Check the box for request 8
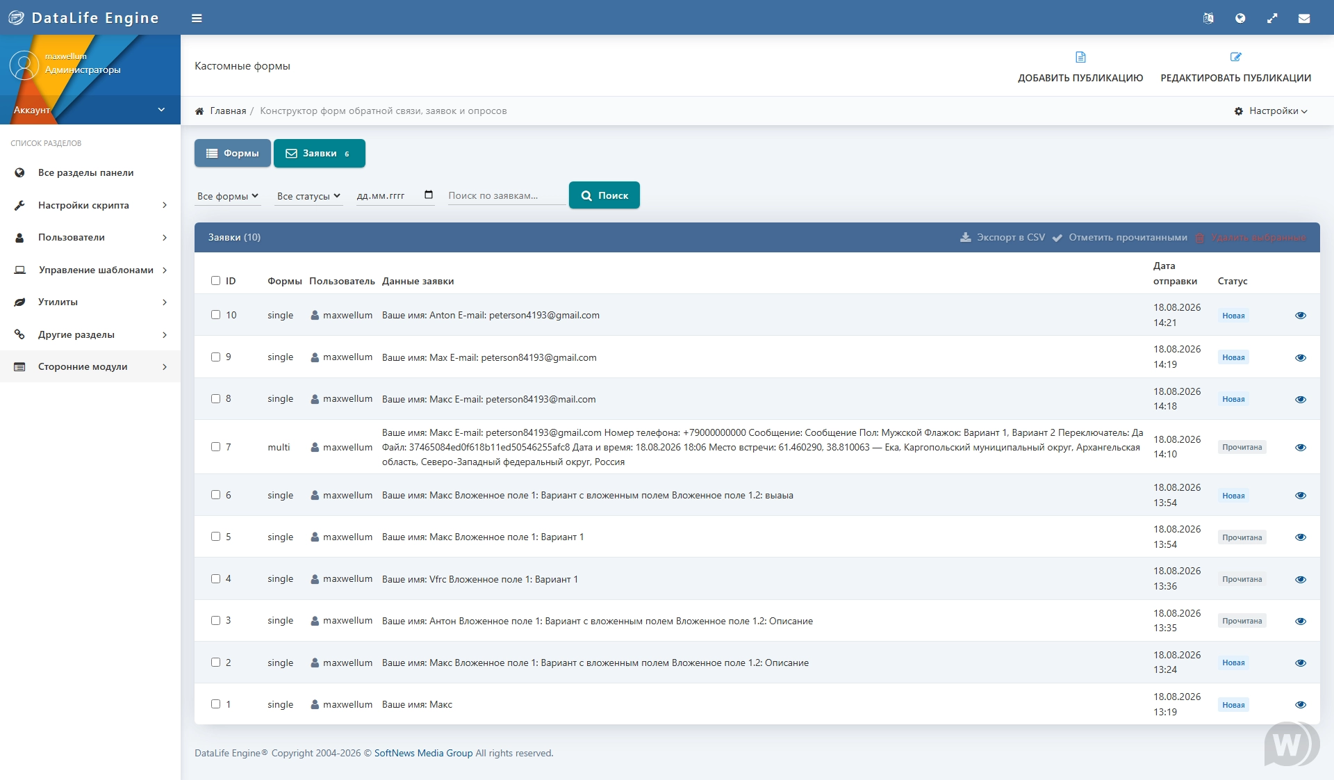The height and width of the screenshot is (780, 1334). 215,398
